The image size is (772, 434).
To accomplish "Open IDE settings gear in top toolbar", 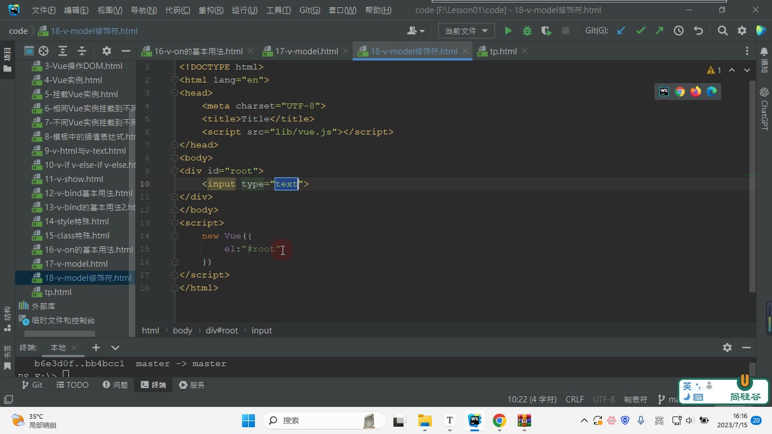I will point(742,31).
